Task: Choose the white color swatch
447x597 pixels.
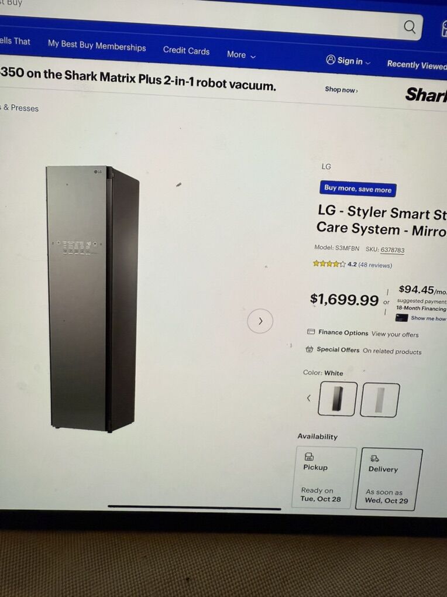Action: (x=380, y=400)
